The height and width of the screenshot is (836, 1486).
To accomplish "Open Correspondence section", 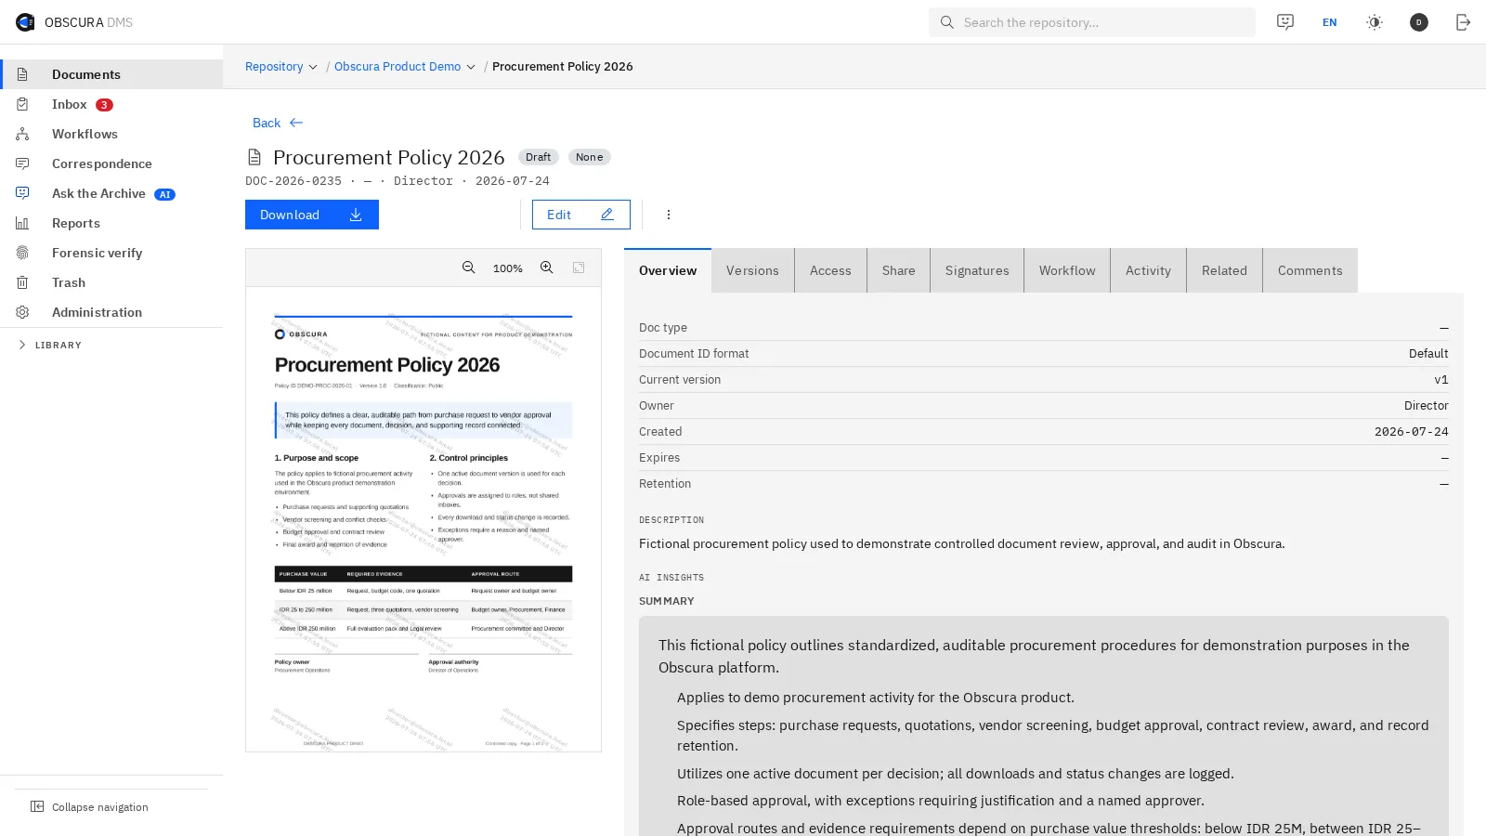I will [111, 163].
